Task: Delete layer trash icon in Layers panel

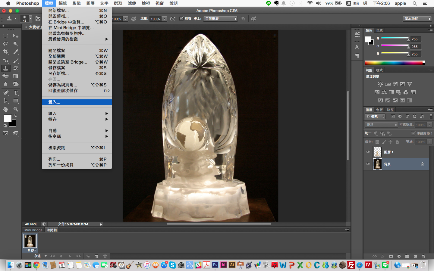Action: point(423,257)
